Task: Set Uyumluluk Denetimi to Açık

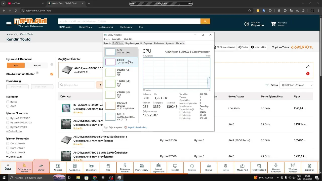Action: (x=16, y=65)
